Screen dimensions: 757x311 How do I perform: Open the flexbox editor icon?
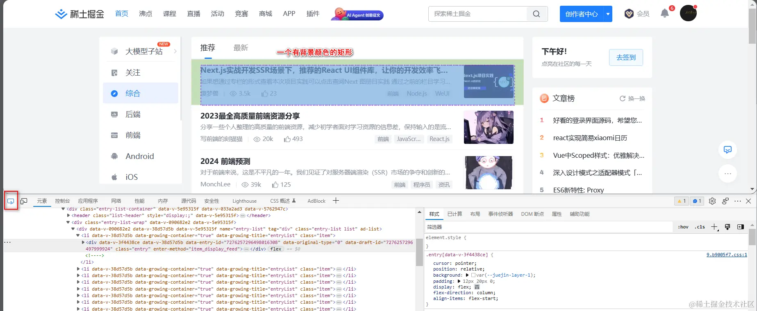point(477,287)
